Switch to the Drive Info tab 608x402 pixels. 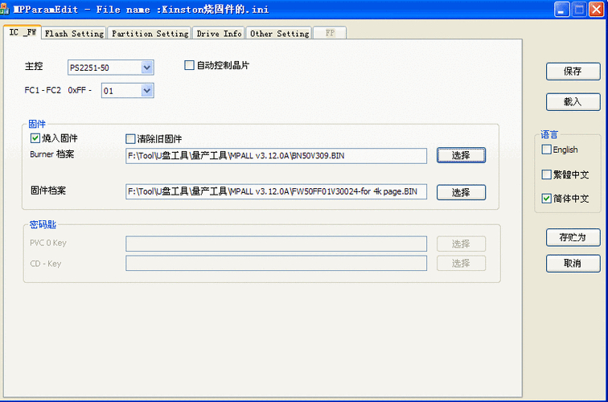(219, 33)
